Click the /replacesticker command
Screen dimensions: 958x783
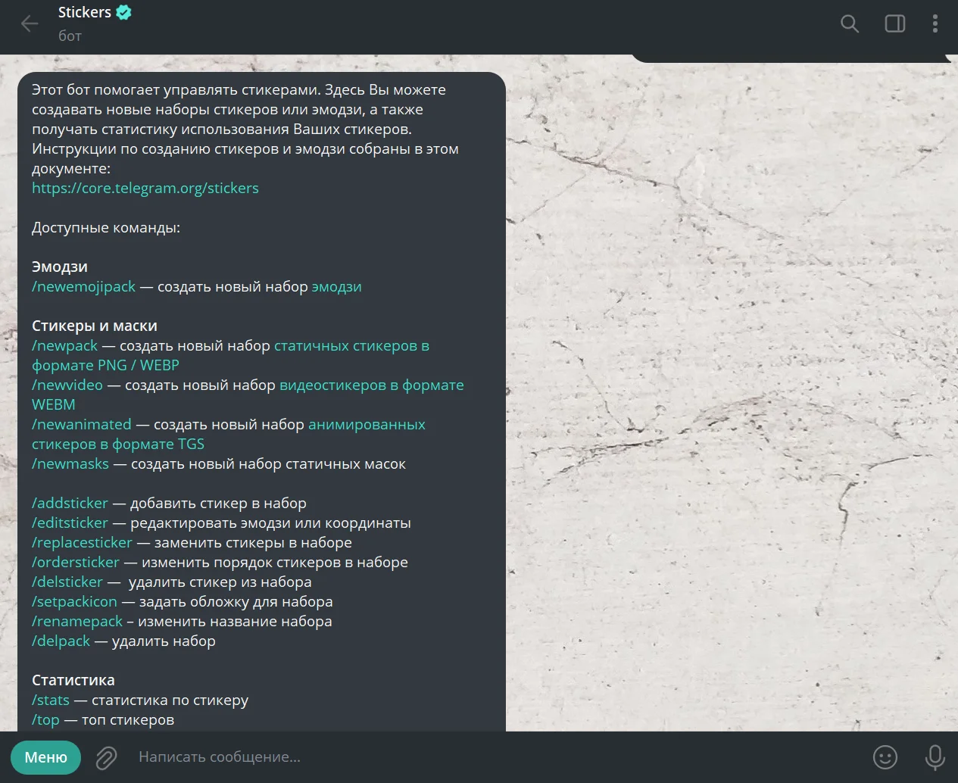pyautogui.click(x=82, y=542)
